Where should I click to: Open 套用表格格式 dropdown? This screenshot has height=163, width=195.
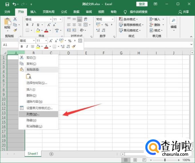tap(131, 25)
